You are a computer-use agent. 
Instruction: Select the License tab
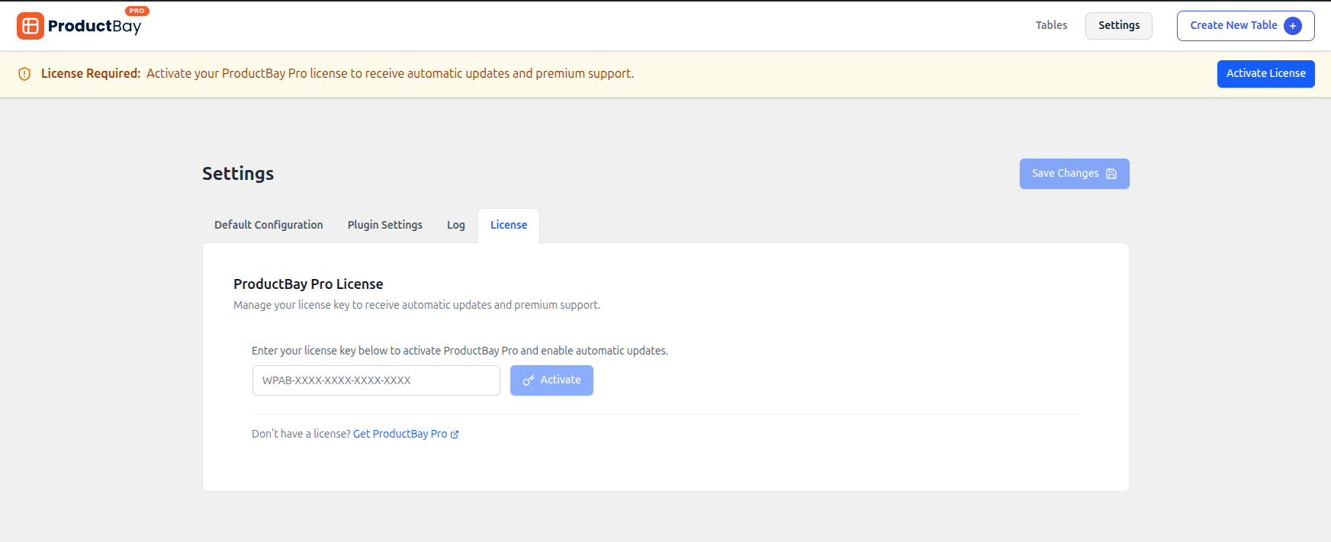(509, 225)
